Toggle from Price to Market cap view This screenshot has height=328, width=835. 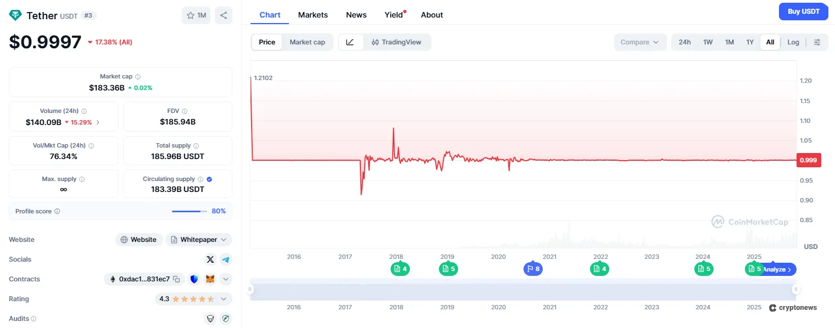point(308,42)
